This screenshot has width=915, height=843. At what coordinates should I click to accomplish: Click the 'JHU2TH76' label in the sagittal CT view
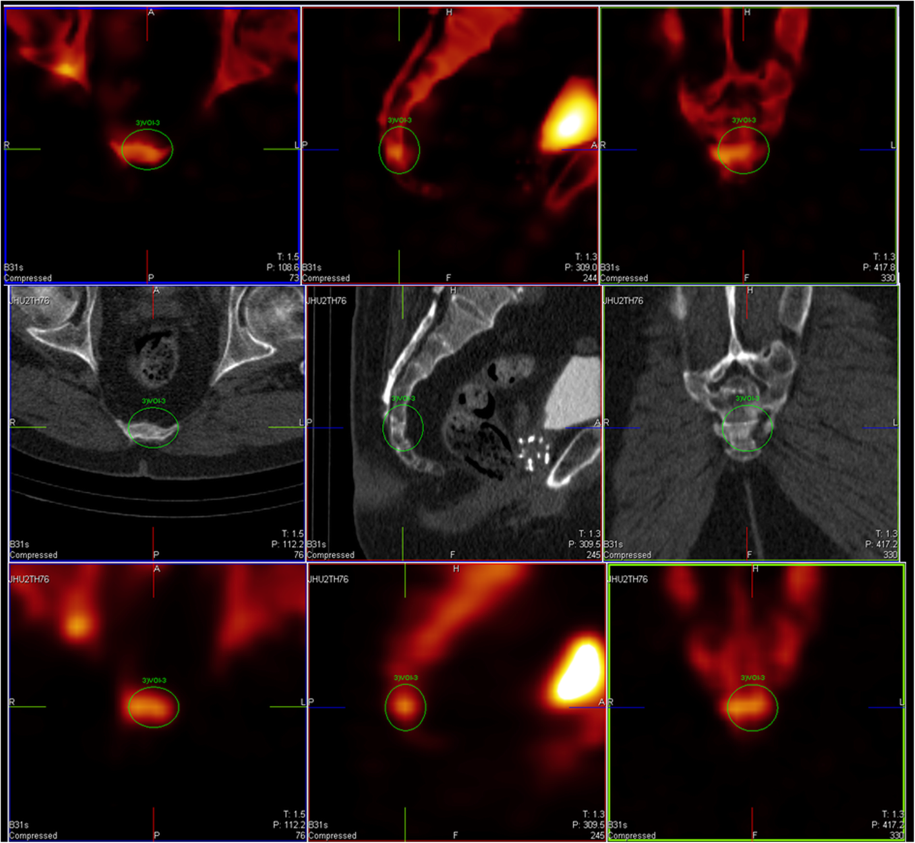tap(326, 301)
